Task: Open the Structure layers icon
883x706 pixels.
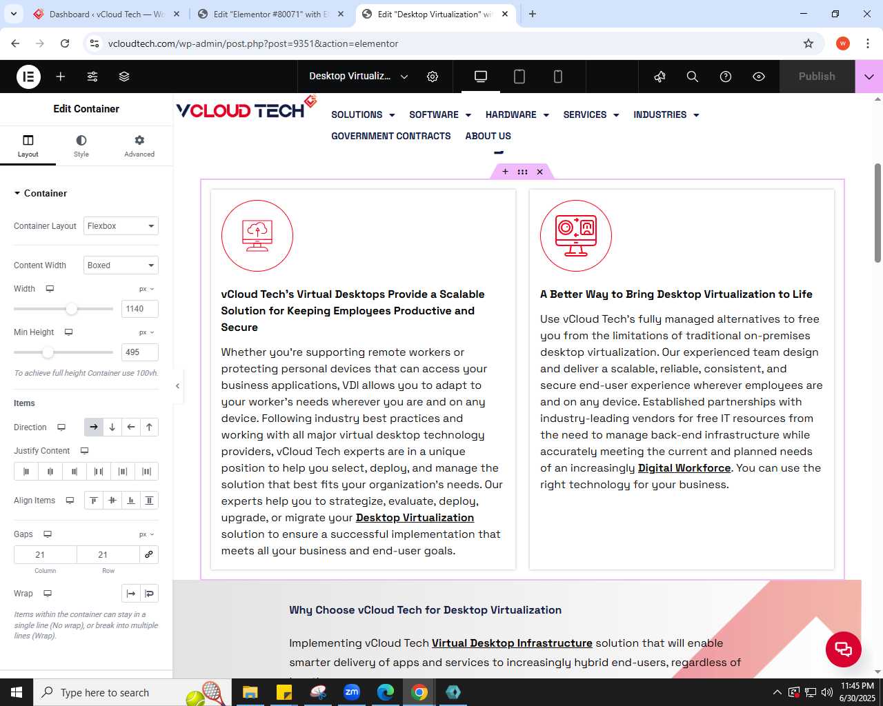Action: 124,77
